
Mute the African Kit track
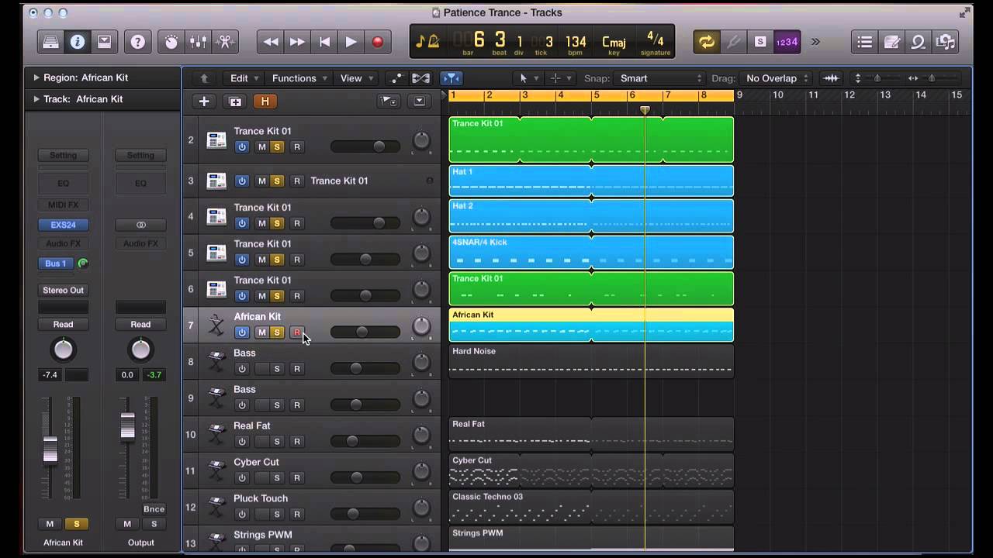pos(261,332)
